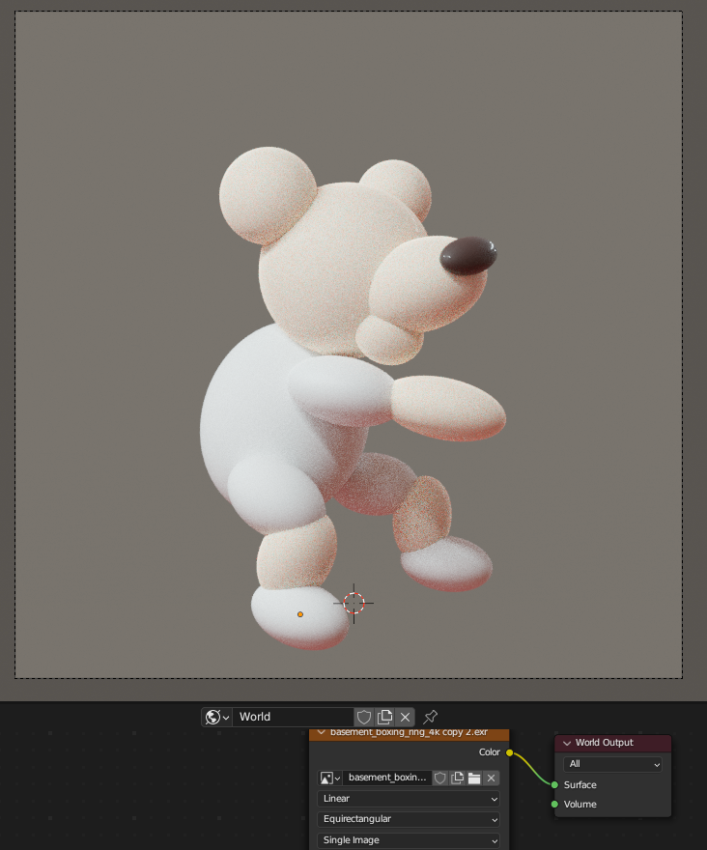Image resolution: width=707 pixels, height=850 pixels.
Task: Click the 3D cursor in the viewport
Action: [x=353, y=603]
